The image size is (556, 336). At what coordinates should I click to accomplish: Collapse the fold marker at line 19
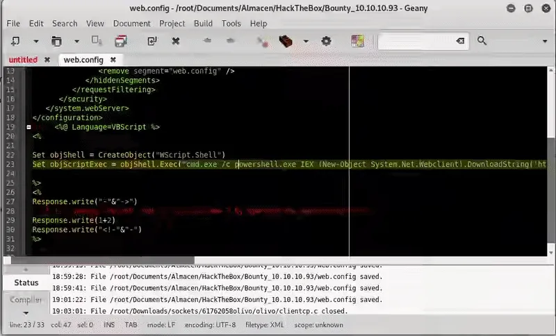(28, 128)
